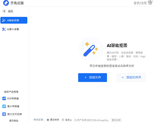Click 登录/注册 to sign in
Image resolution: width=155 pixels, height=123 pixels.
point(140,3)
